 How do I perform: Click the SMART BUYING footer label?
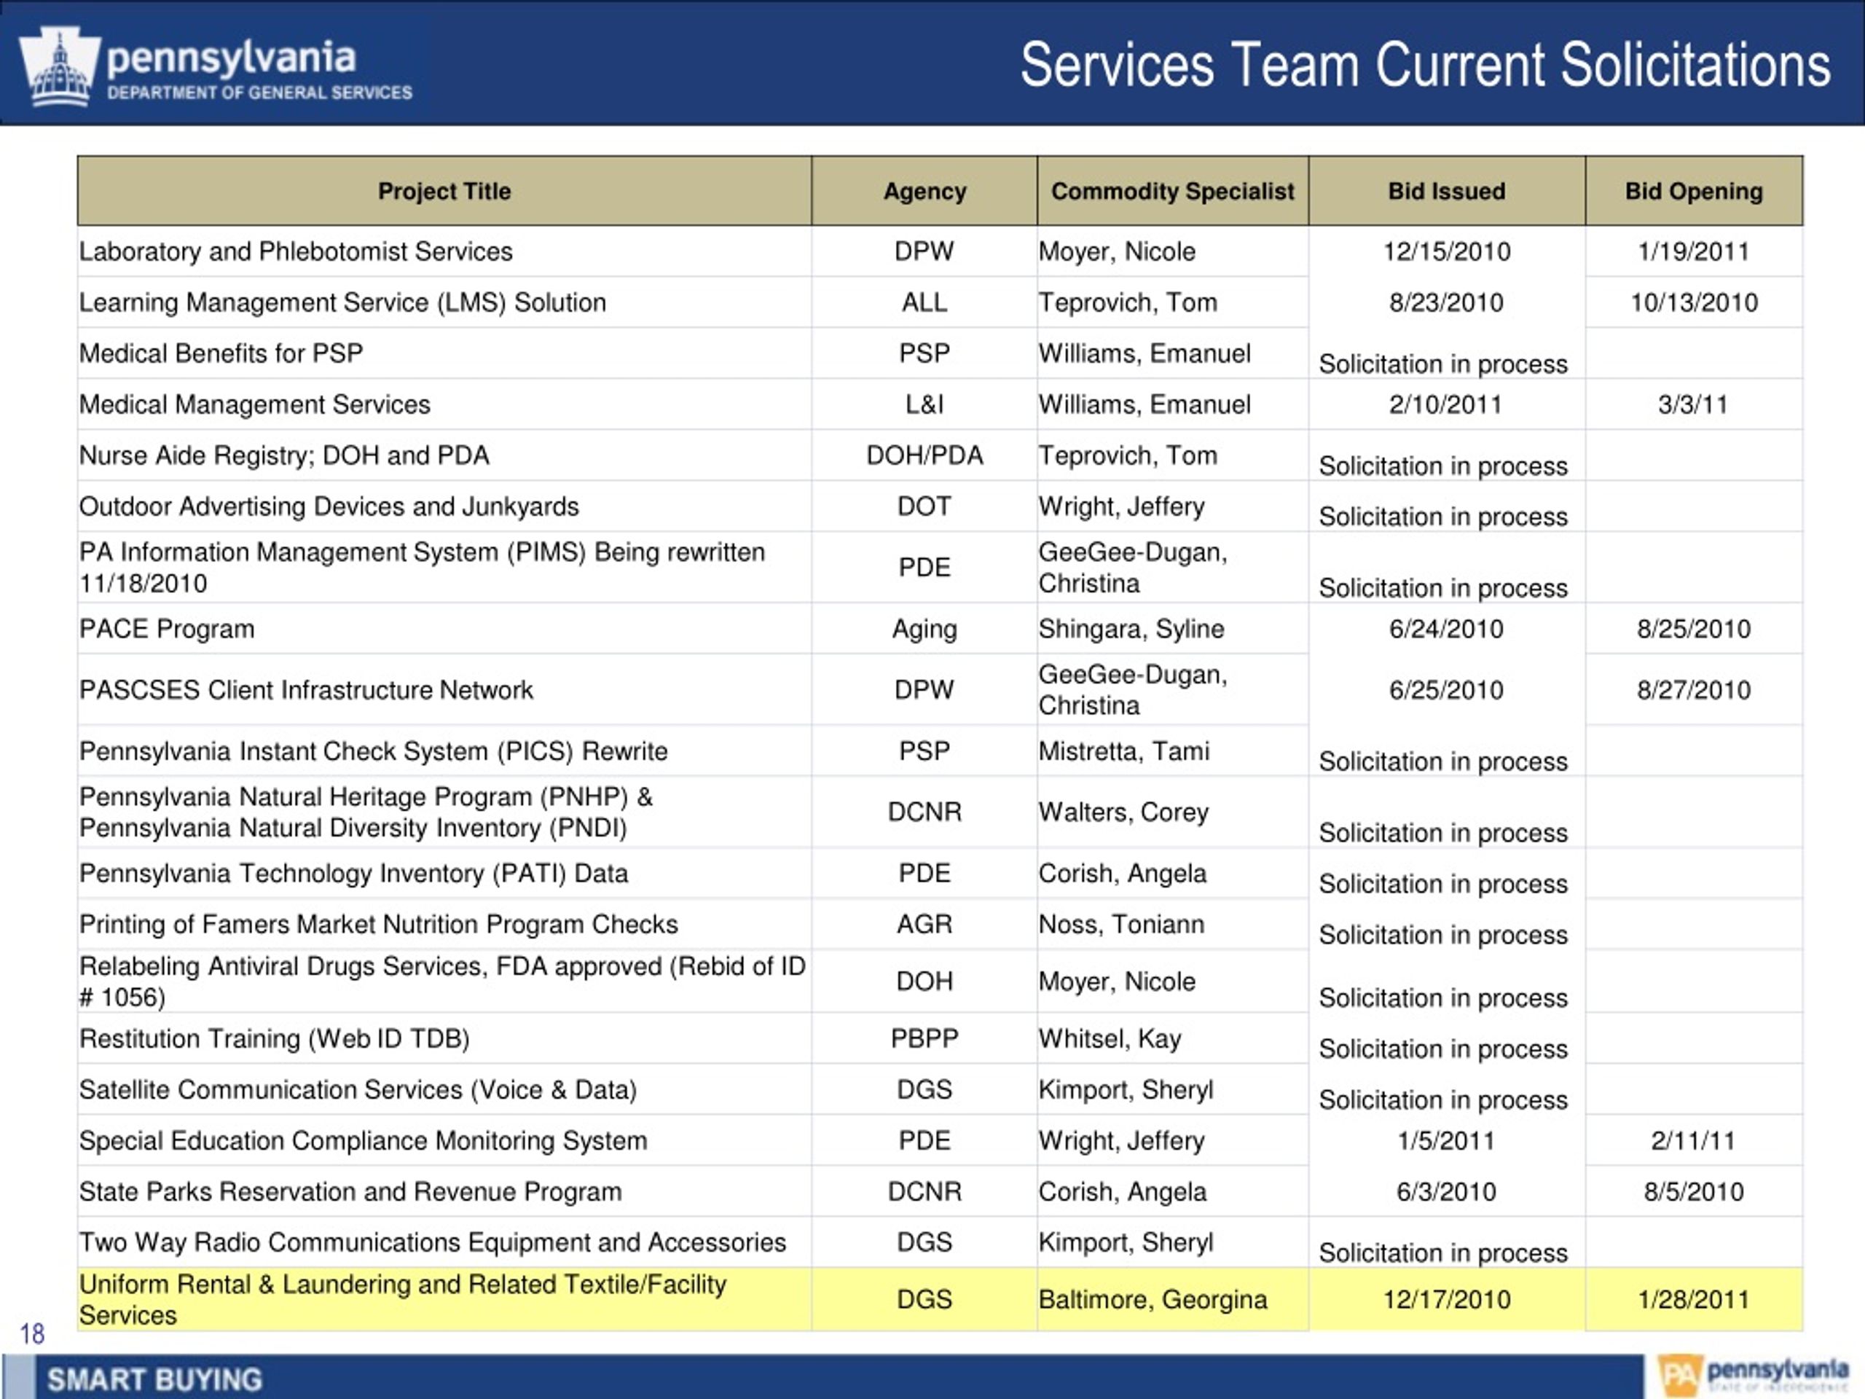[154, 1379]
